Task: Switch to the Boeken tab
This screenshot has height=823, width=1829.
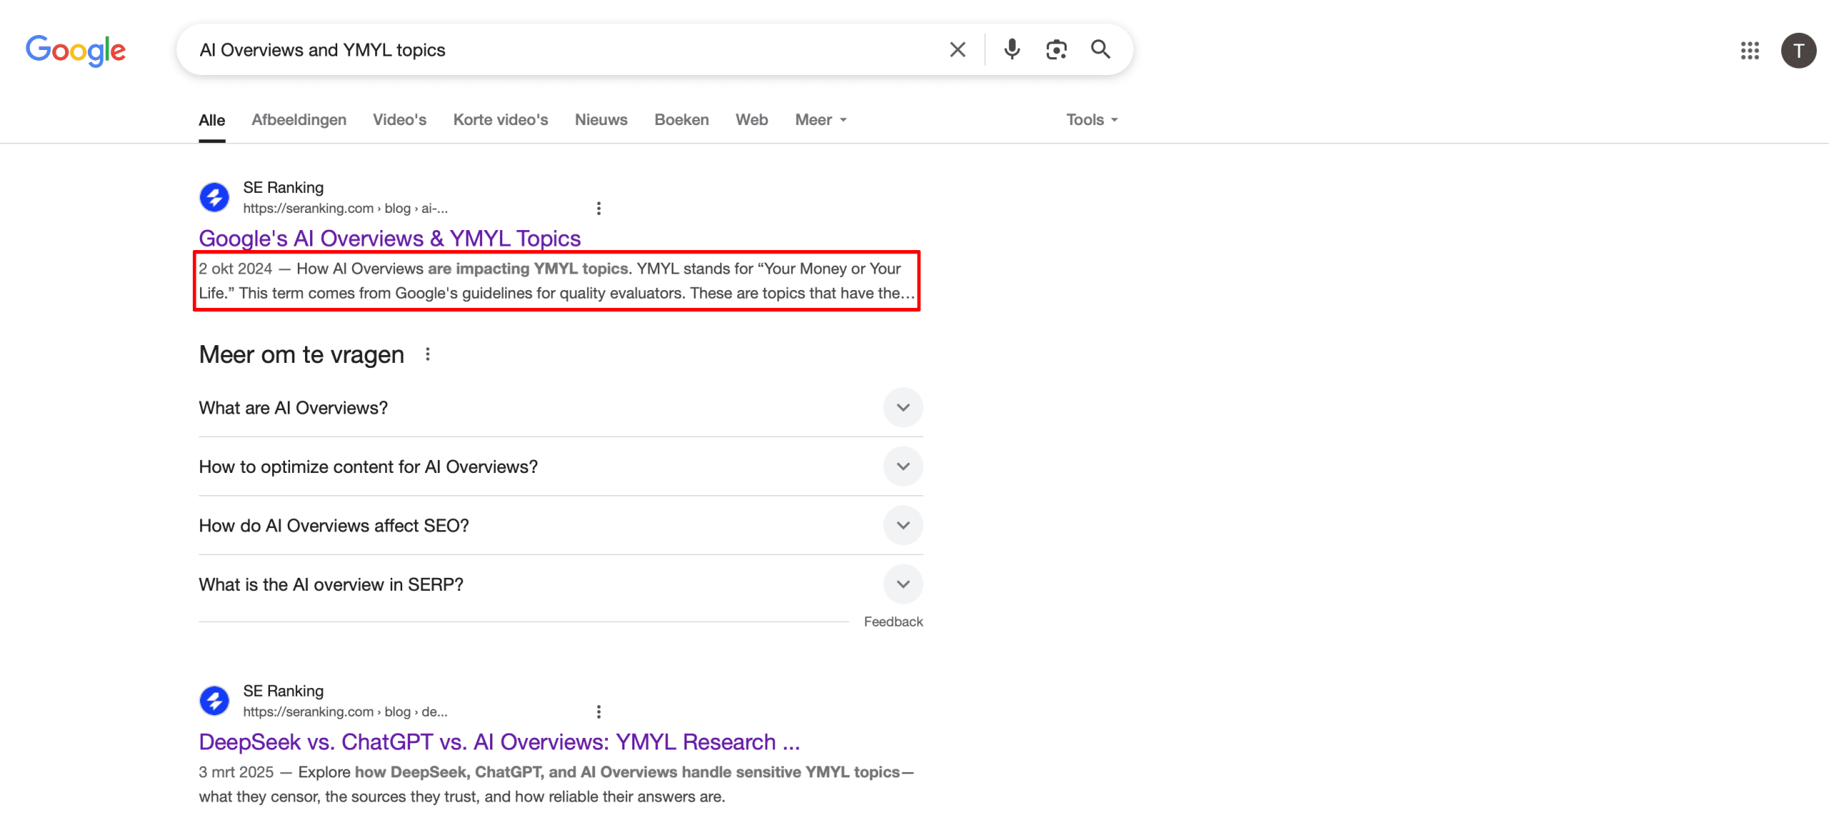Action: click(682, 119)
